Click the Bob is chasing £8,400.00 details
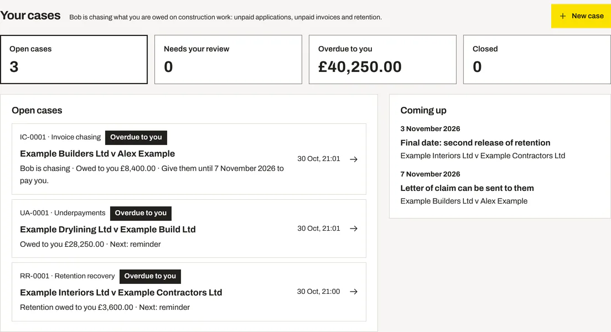Screen dimensions: 611x332 coord(152,174)
